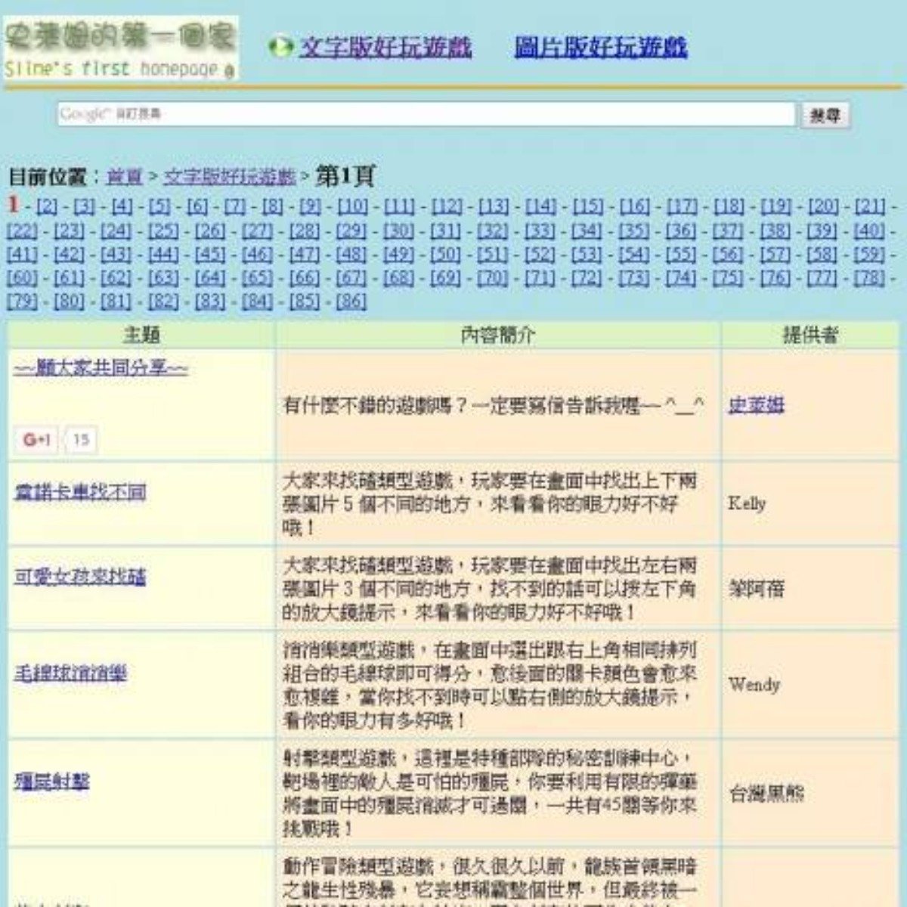This screenshot has width=907, height=907.
Task: Open the 文字版好玩遊戲 link
Action: point(385,48)
